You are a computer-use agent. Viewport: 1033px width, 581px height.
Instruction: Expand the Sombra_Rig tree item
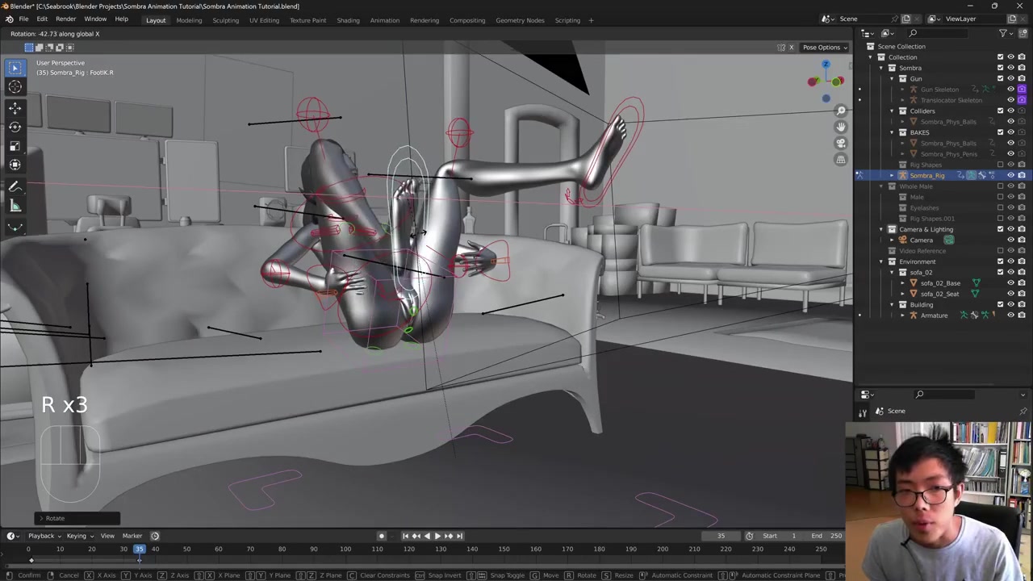coord(892,175)
